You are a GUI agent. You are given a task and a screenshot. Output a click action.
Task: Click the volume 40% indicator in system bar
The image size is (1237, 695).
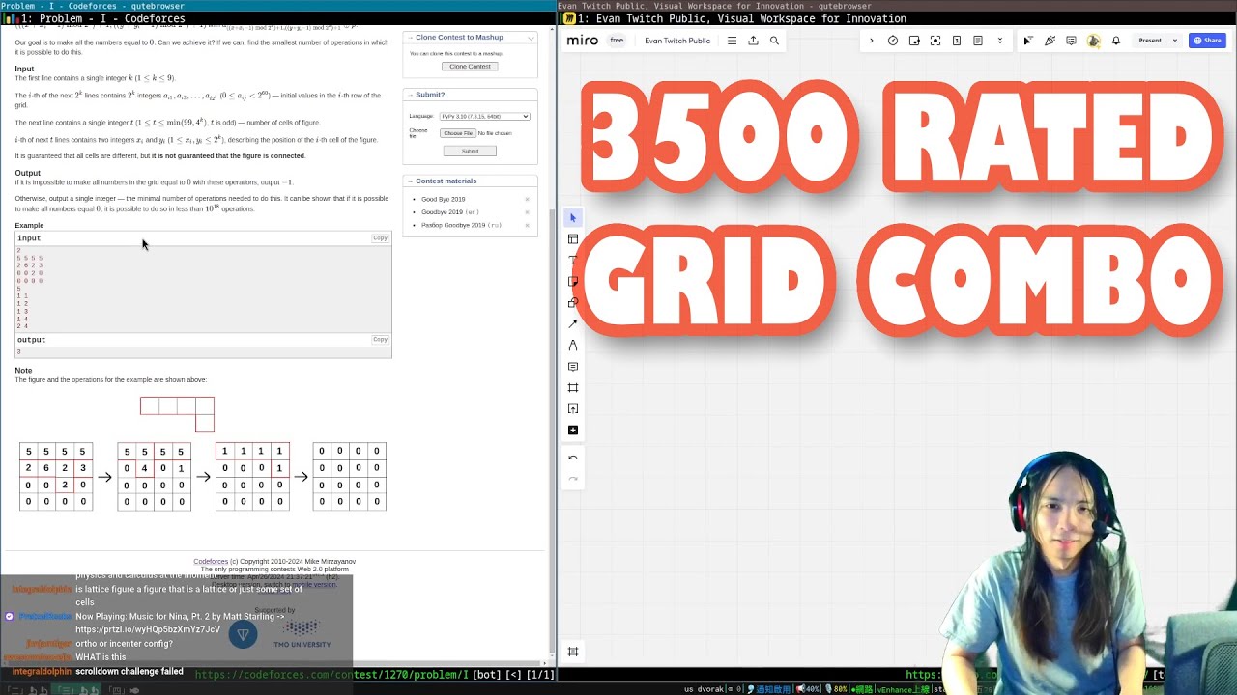coord(807,689)
